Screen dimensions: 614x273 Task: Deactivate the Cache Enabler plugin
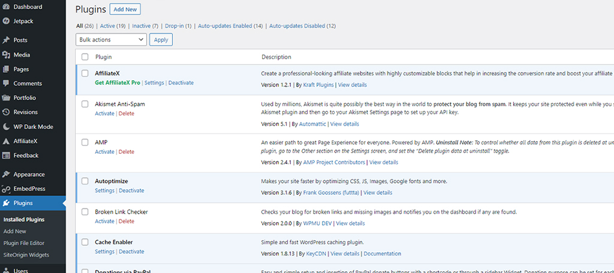(131, 251)
